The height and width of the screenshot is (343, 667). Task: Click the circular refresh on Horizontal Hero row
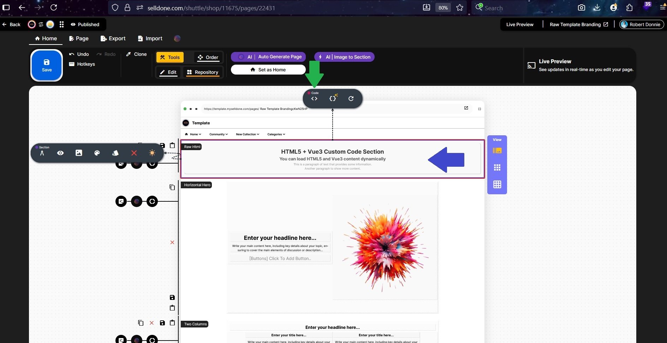[x=152, y=201]
